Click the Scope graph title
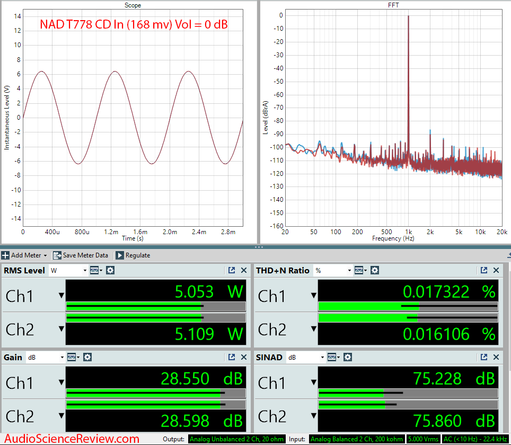This screenshot has height=445, width=511. pos(133,5)
